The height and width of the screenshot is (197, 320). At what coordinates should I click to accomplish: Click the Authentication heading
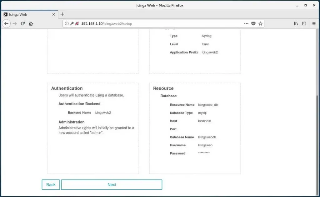point(67,88)
